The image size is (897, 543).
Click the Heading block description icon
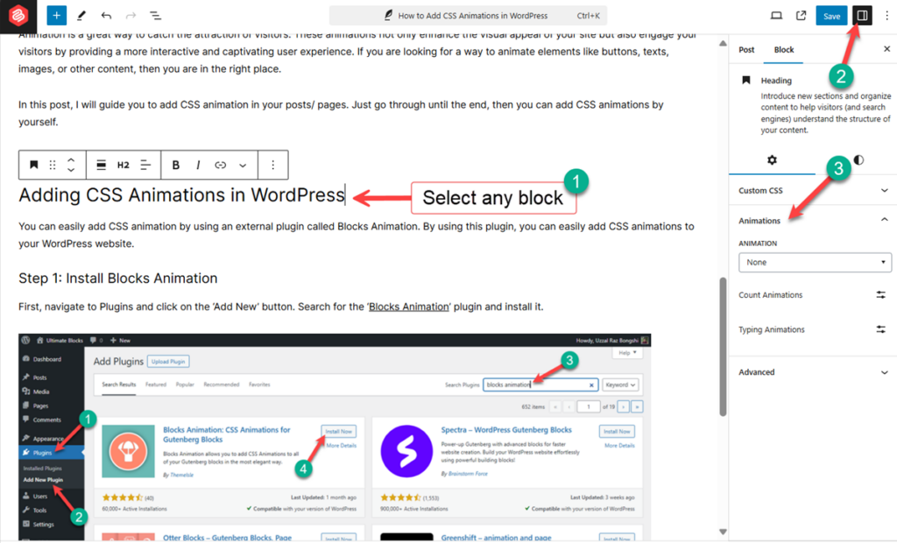click(x=746, y=80)
